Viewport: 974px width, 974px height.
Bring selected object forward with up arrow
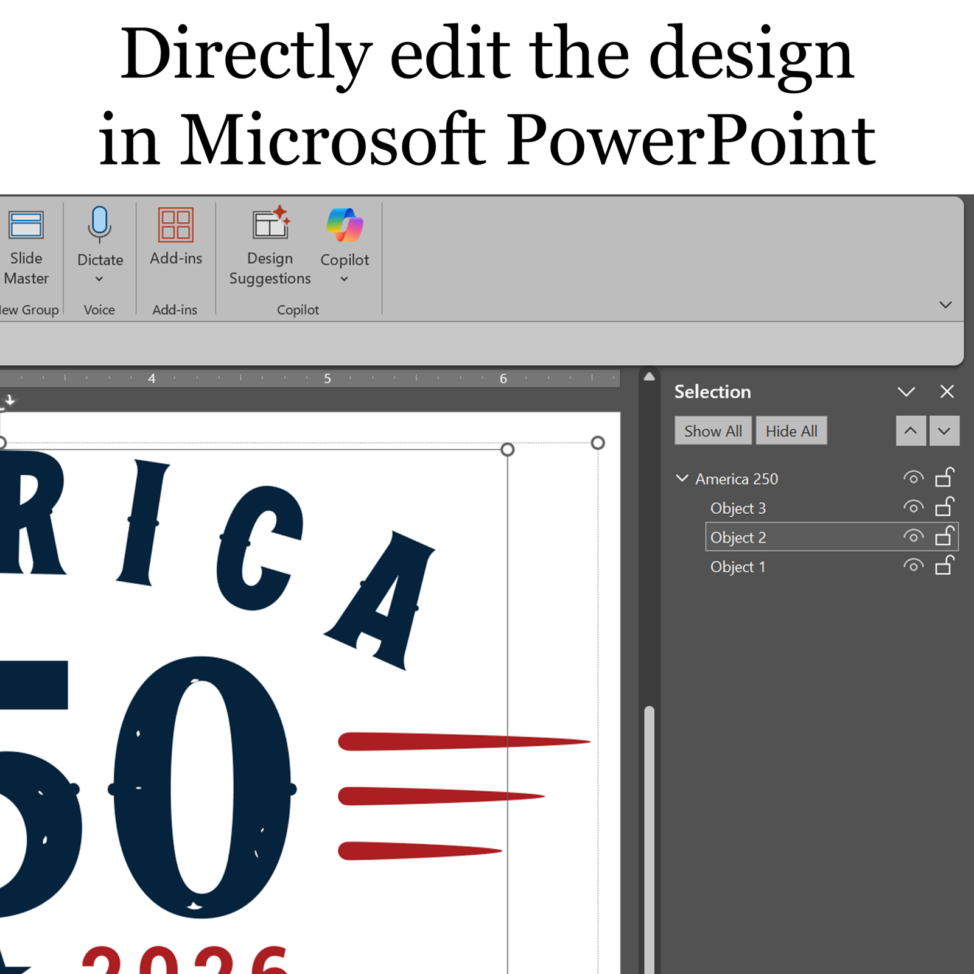(911, 431)
